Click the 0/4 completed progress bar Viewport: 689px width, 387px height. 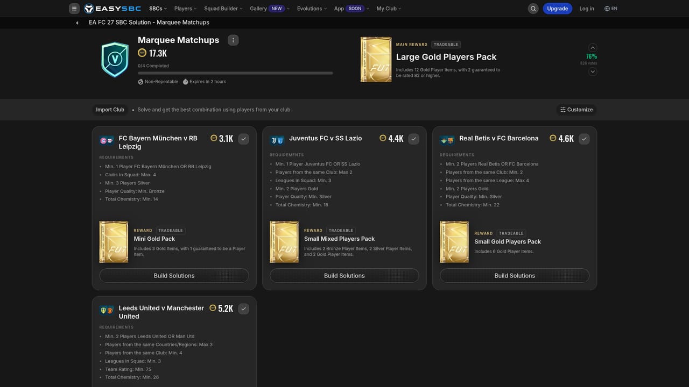point(235,73)
